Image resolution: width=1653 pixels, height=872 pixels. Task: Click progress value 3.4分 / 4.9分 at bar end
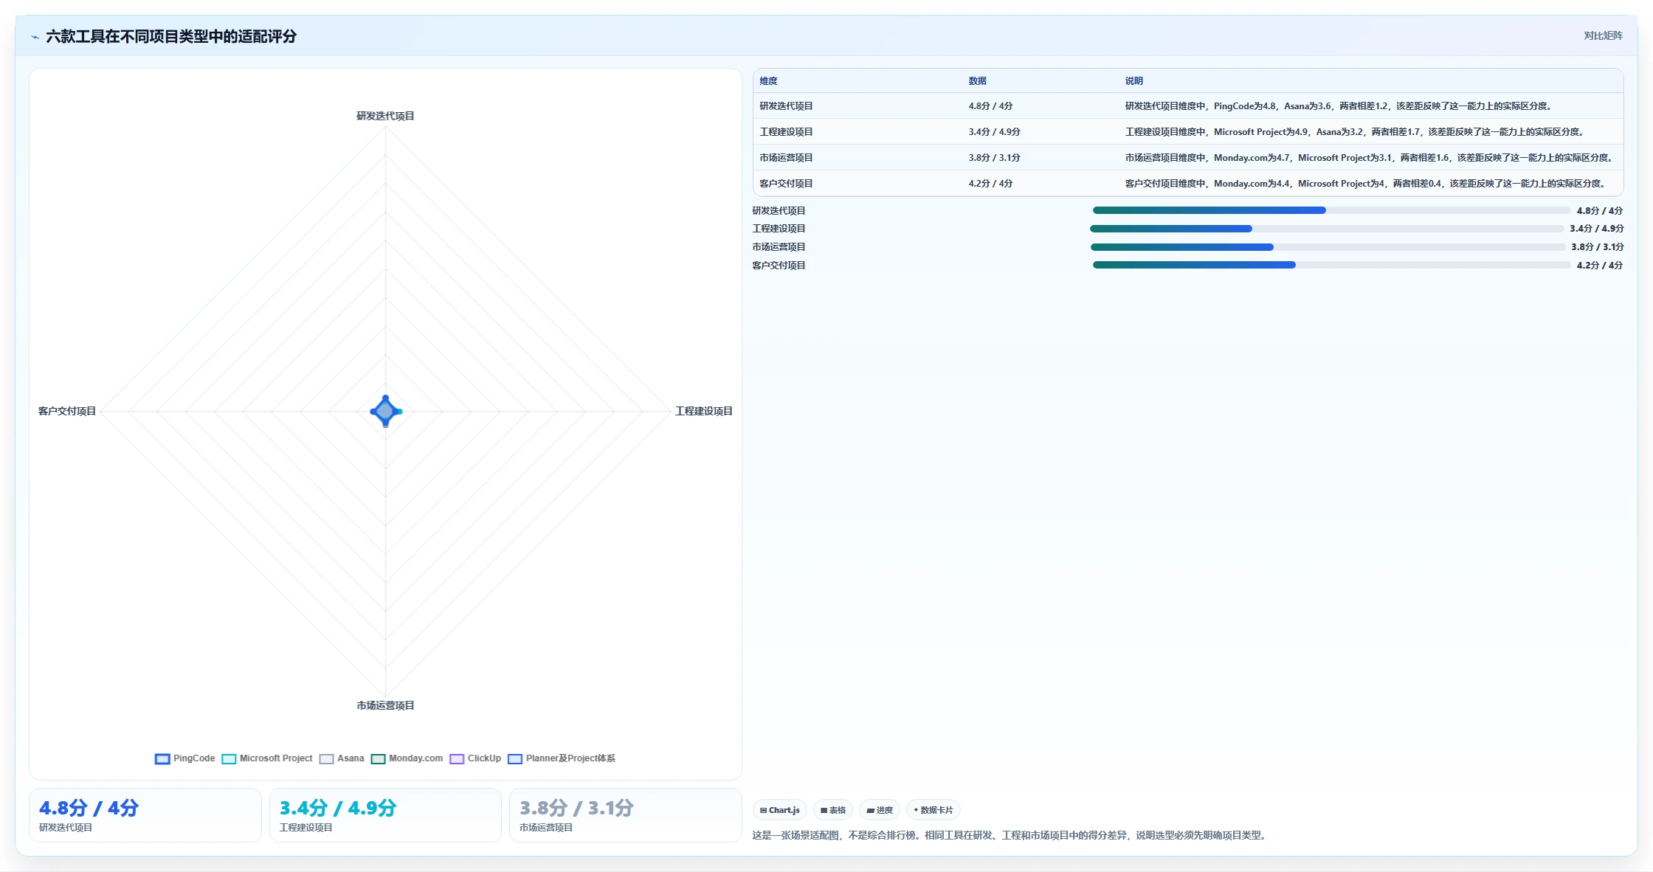coord(1597,229)
